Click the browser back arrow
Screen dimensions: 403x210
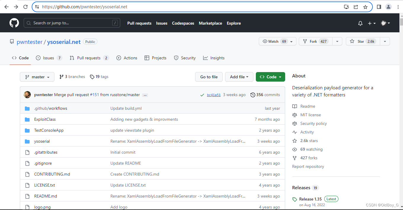click(7, 7)
